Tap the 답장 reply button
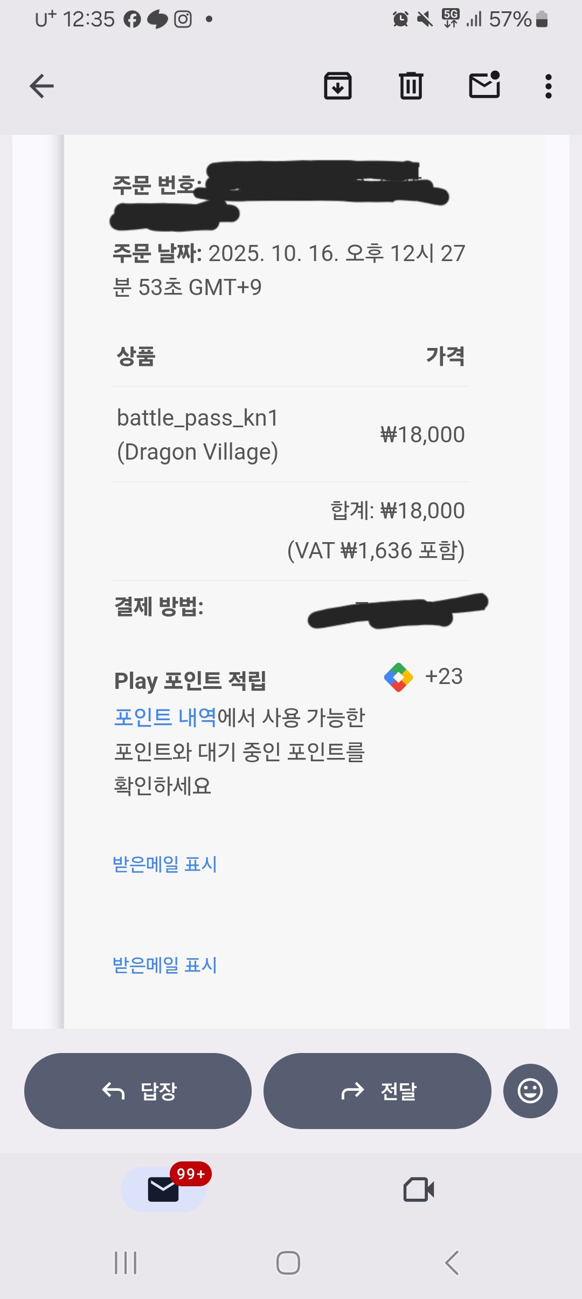The image size is (582, 1299). pos(138,1091)
